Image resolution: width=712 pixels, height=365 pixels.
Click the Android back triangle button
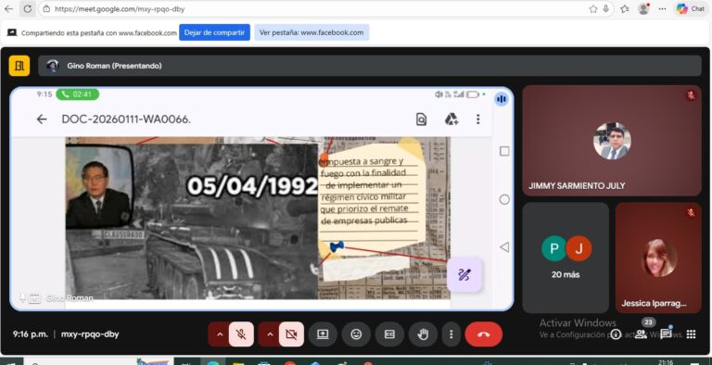(504, 247)
